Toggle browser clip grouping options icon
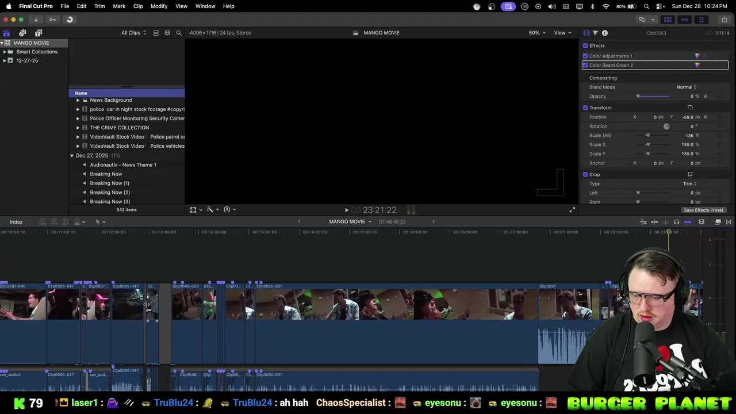736x414 pixels. click(156, 33)
